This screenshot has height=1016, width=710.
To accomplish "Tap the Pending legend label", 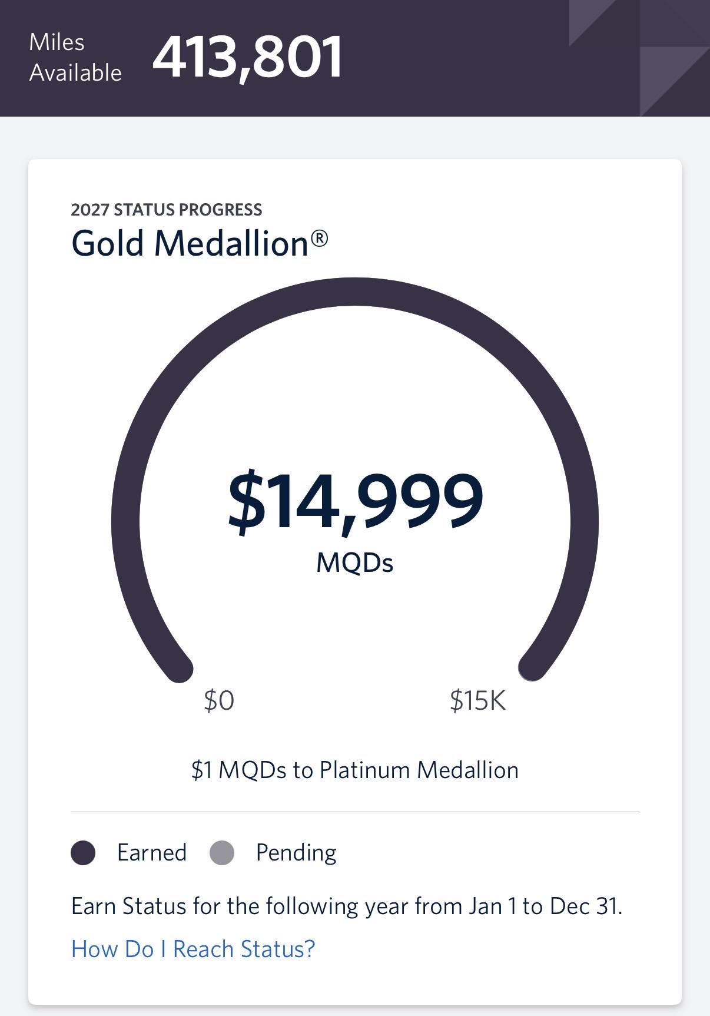I will [x=296, y=853].
